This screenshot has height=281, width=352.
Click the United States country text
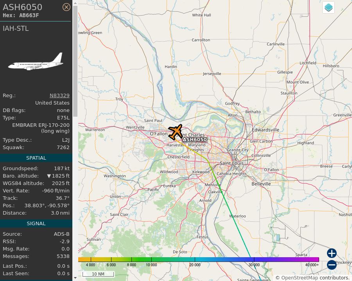point(52,103)
